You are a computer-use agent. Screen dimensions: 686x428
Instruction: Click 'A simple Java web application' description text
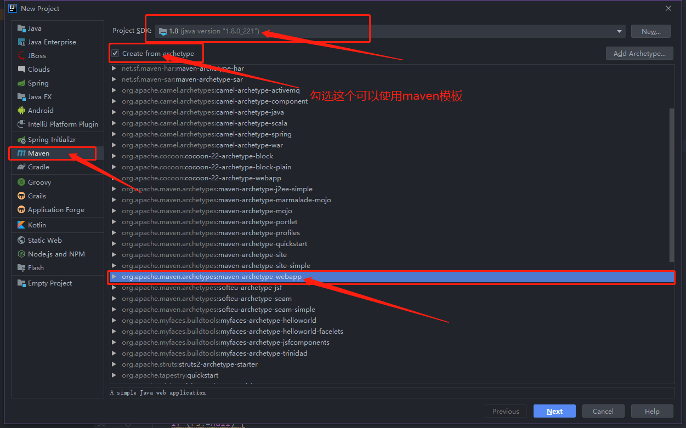pos(158,393)
